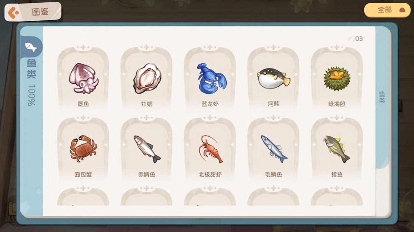414x232 pixels.
Task: Click the 图鉴 title label
Action: [x=40, y=12]
